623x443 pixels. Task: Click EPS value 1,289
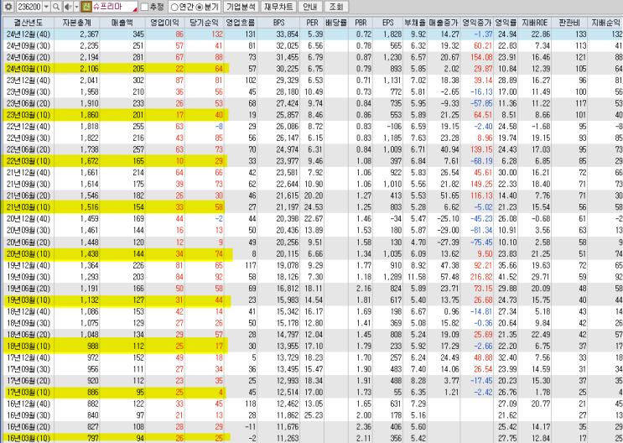[392, 277]
